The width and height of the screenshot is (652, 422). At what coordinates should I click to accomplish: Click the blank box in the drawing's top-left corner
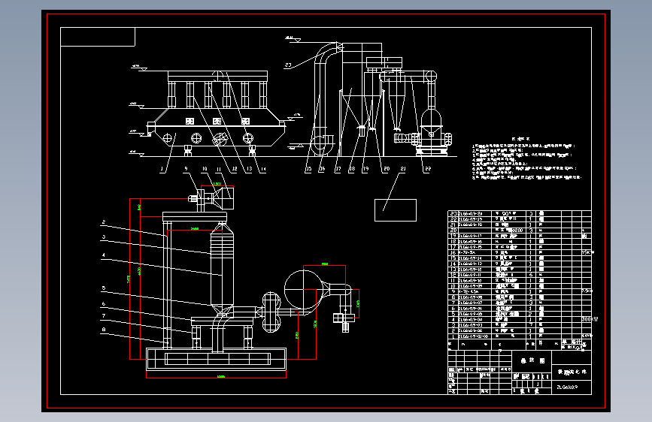(98, 37)
